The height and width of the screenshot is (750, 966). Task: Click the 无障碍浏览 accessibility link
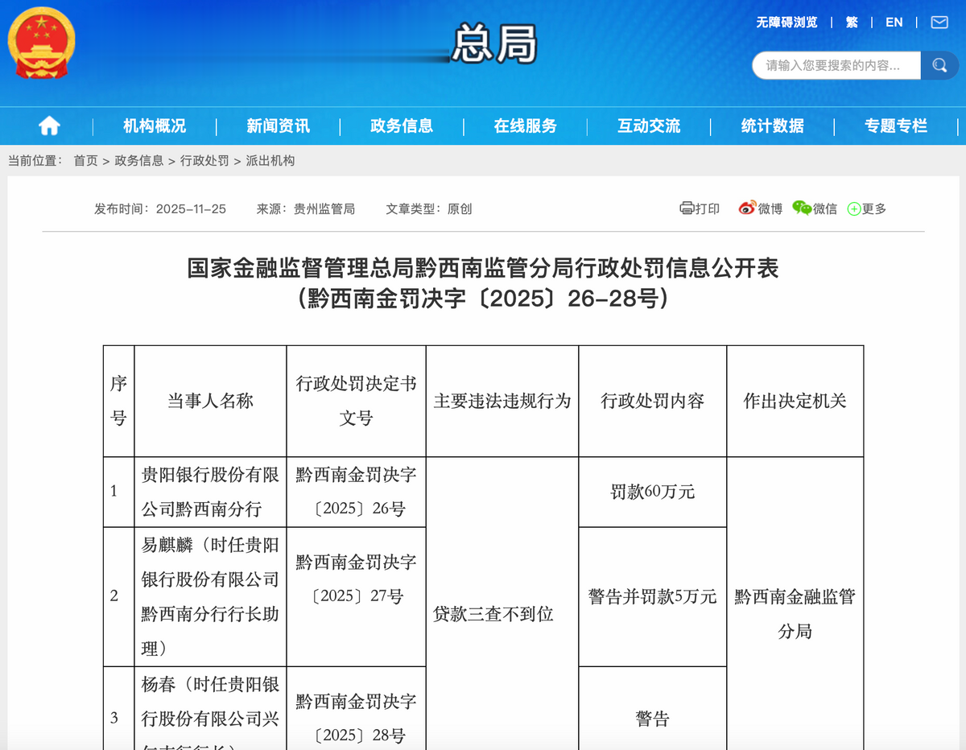tap(786, 23)
